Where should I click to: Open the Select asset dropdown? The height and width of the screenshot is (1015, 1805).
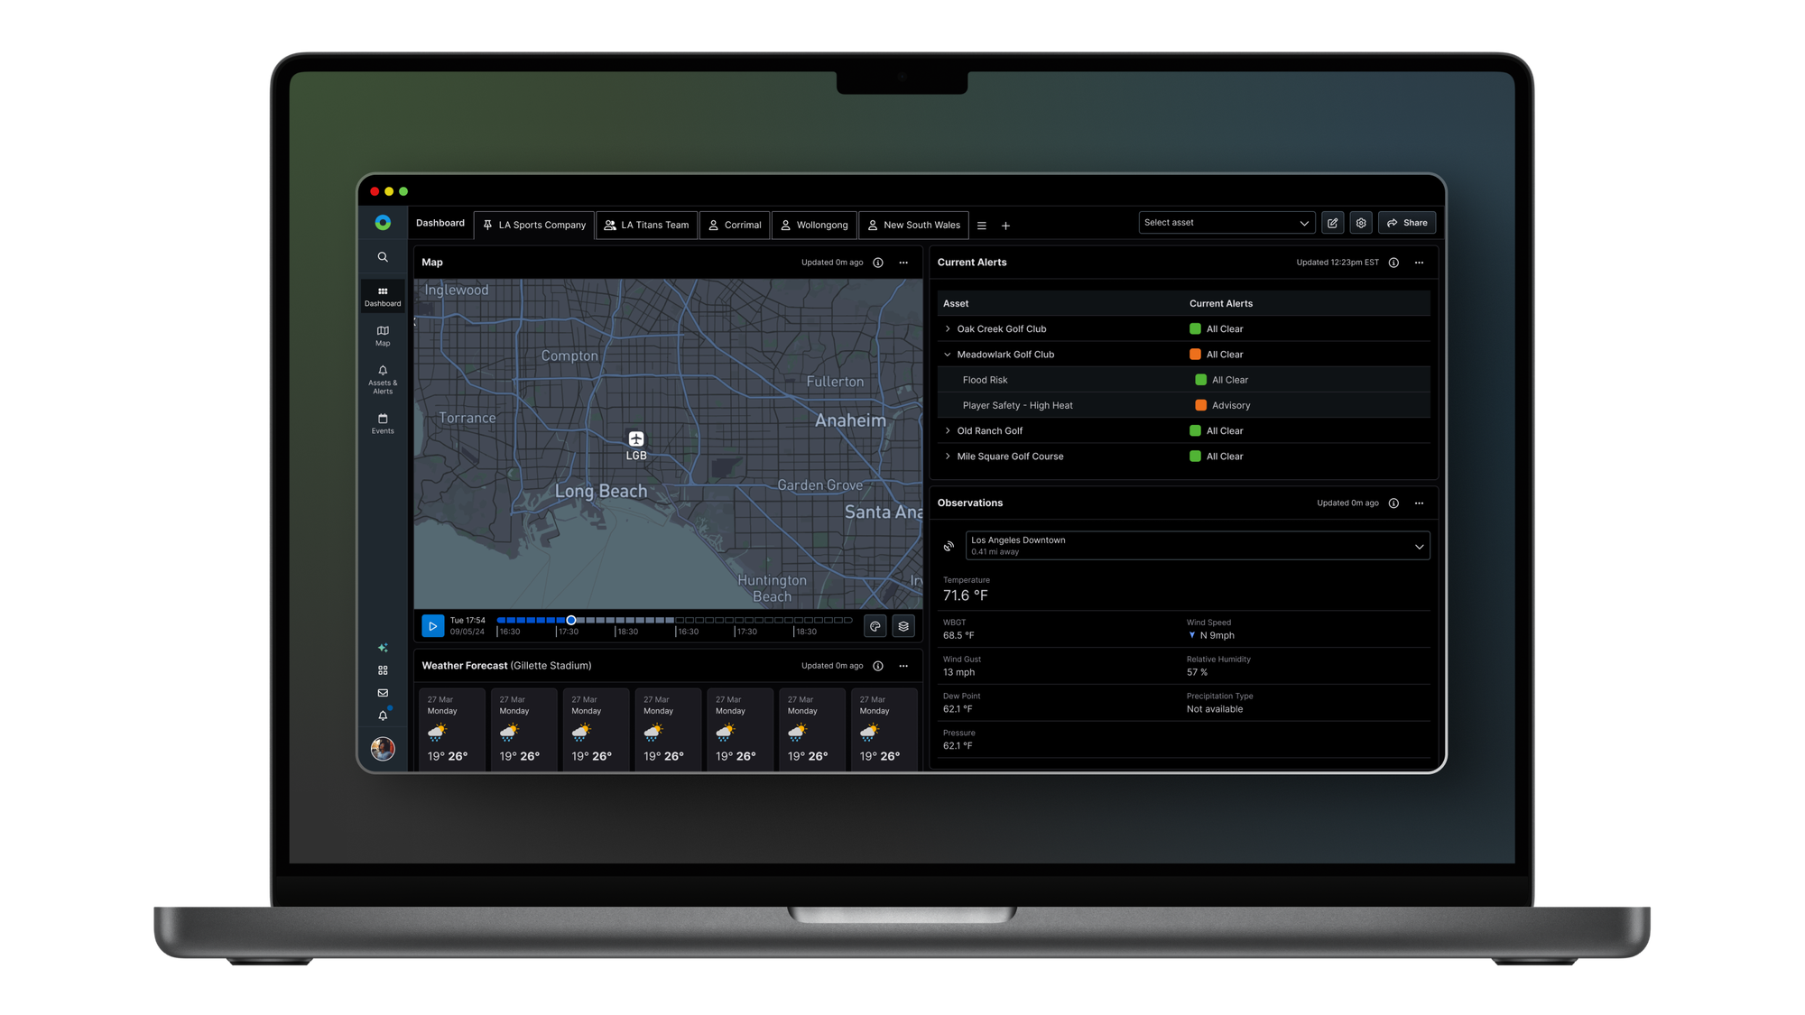pos(1226,222)
